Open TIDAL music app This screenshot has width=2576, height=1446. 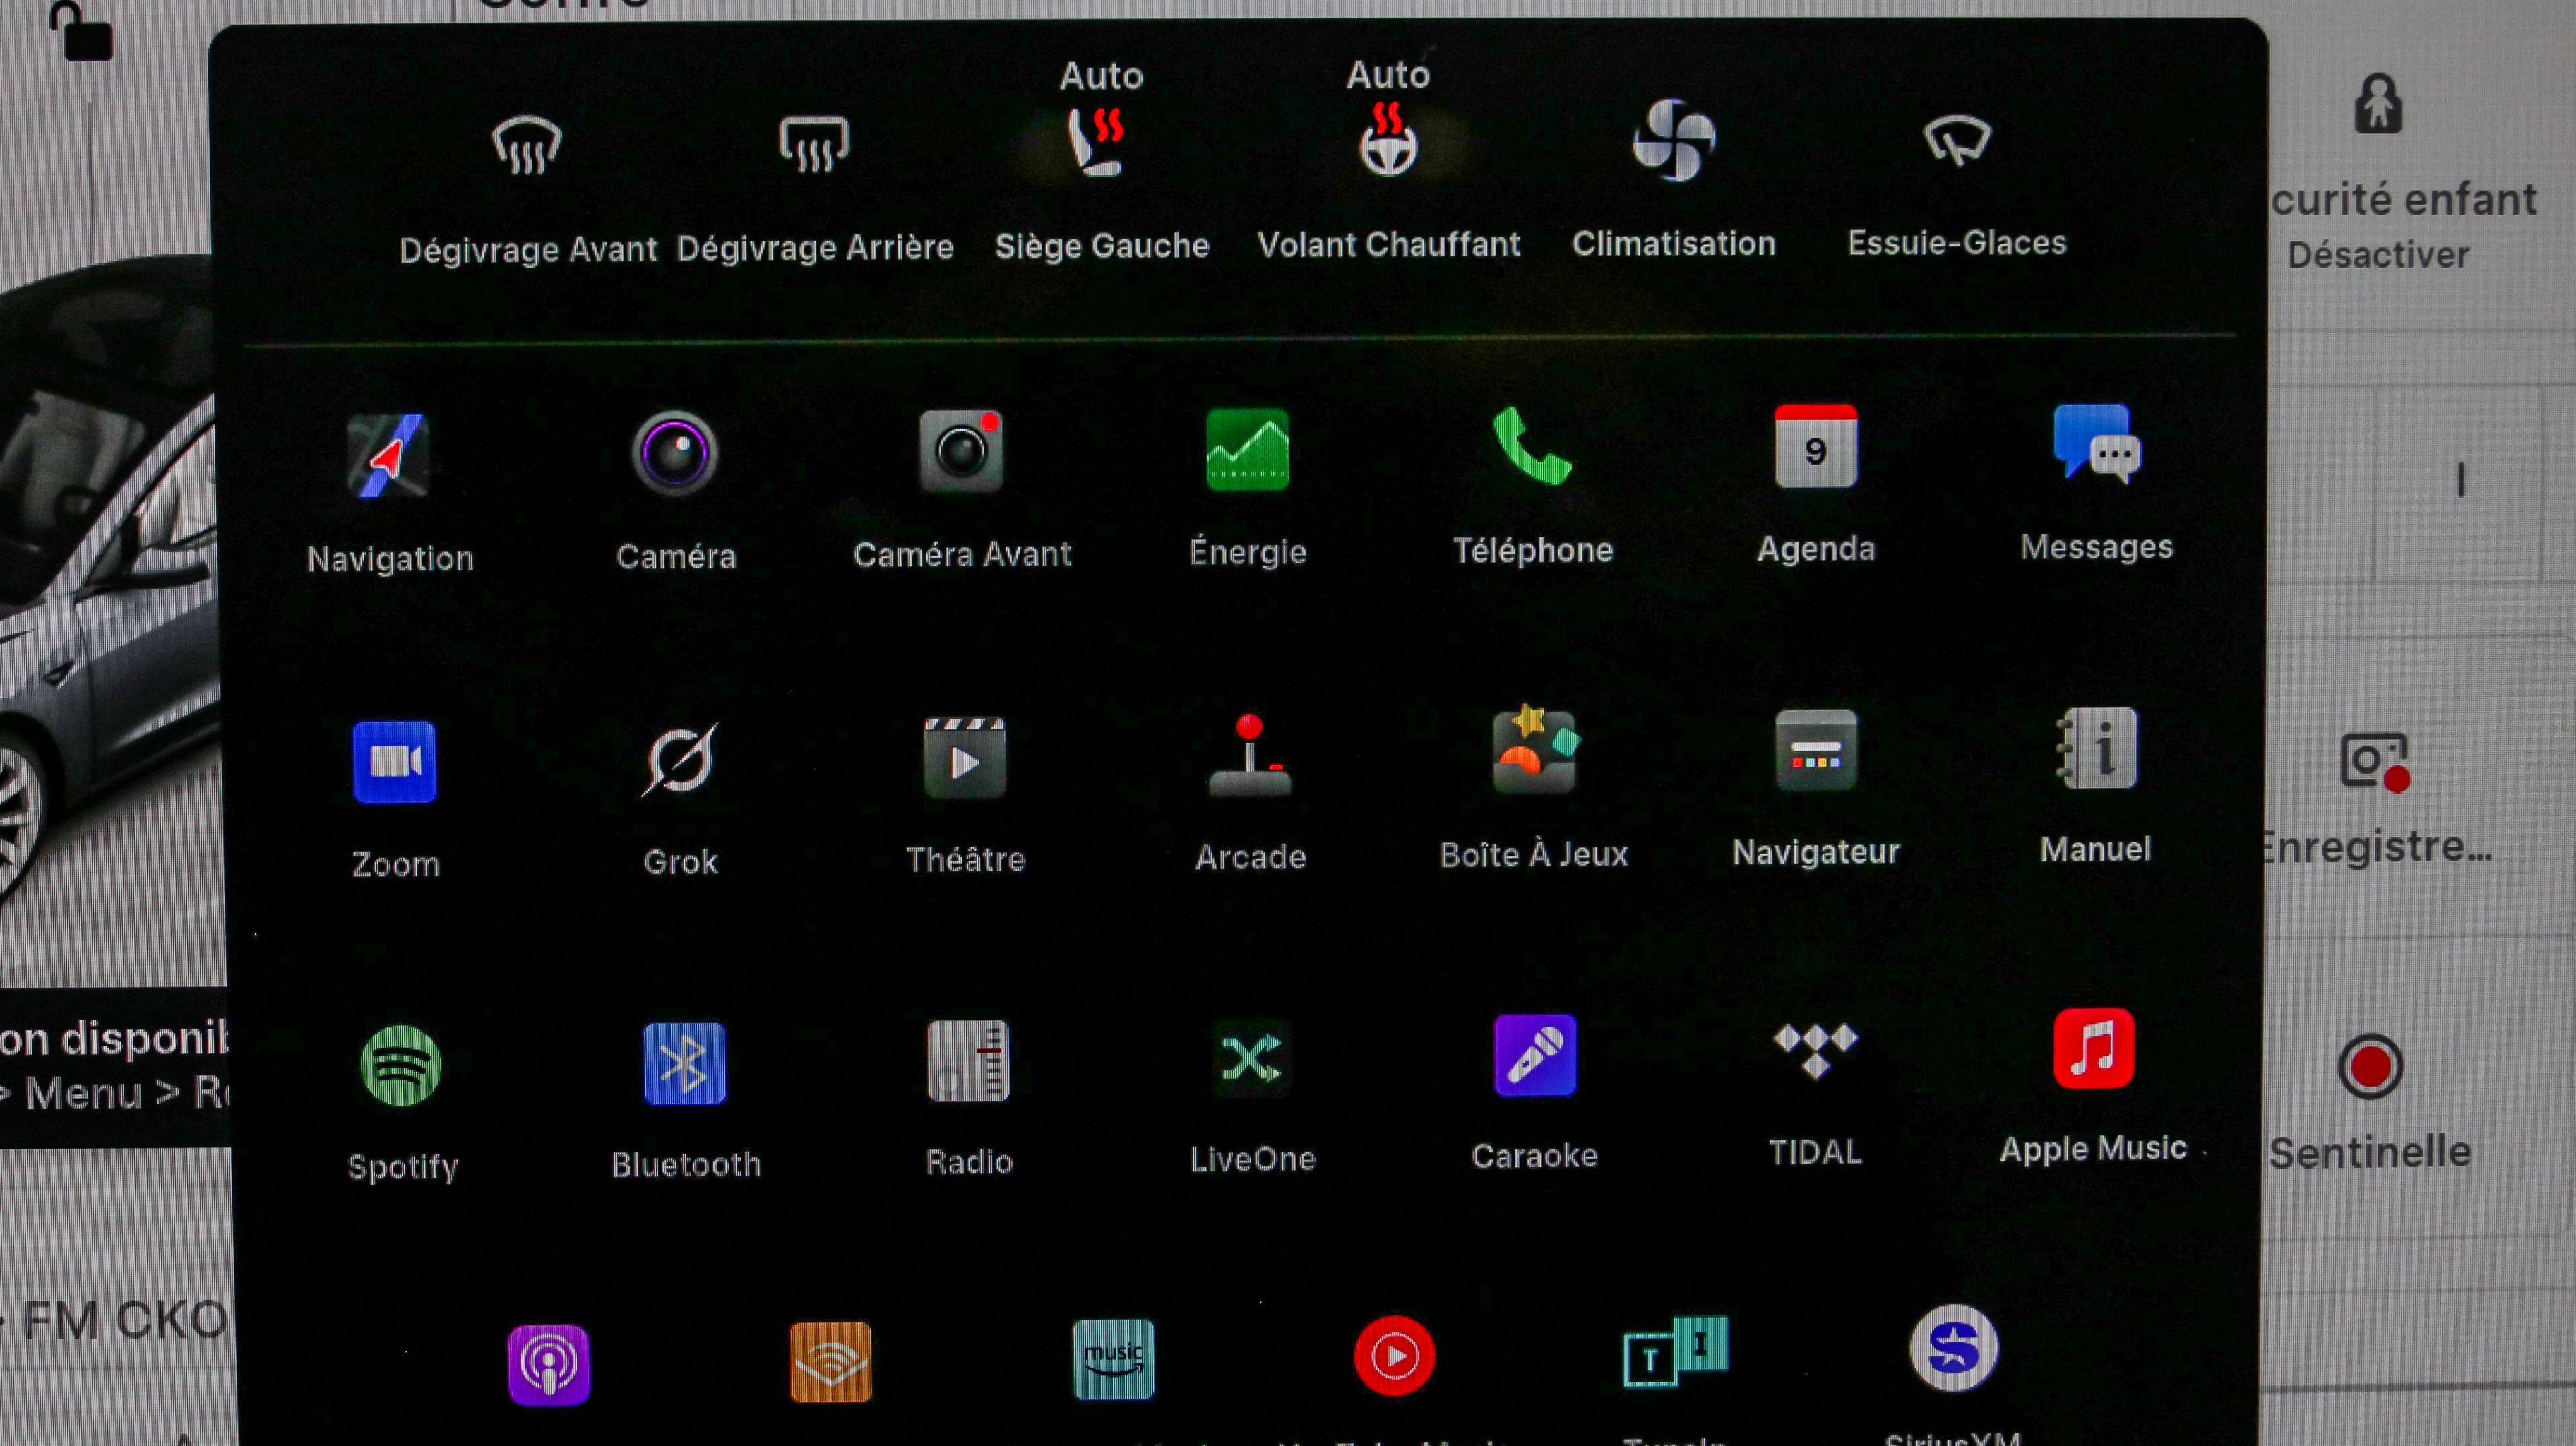click(1815, 1050)
